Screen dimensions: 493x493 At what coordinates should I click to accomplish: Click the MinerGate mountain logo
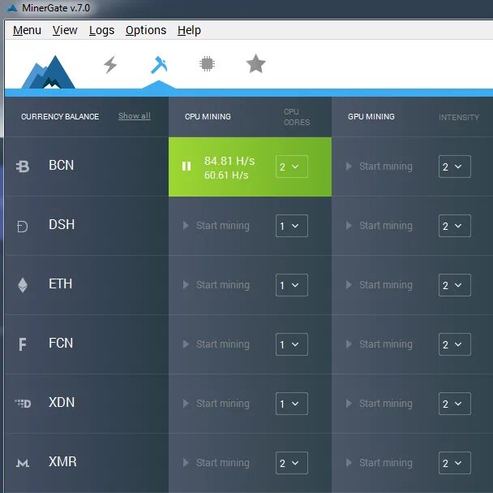(49, 71)
